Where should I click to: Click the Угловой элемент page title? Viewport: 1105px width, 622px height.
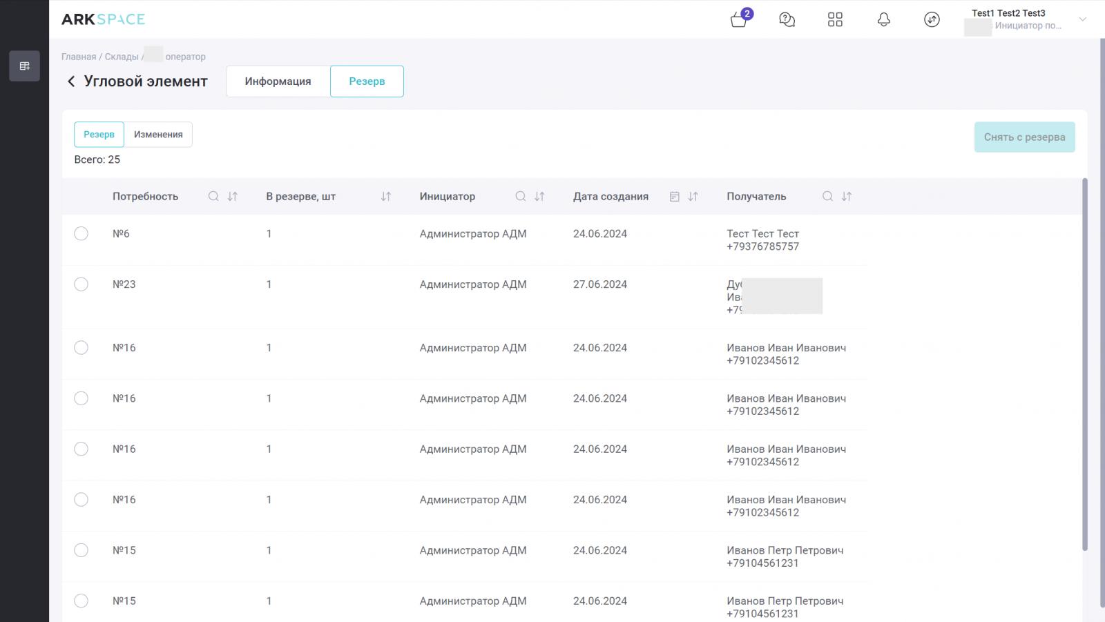(x=146, y=81)
